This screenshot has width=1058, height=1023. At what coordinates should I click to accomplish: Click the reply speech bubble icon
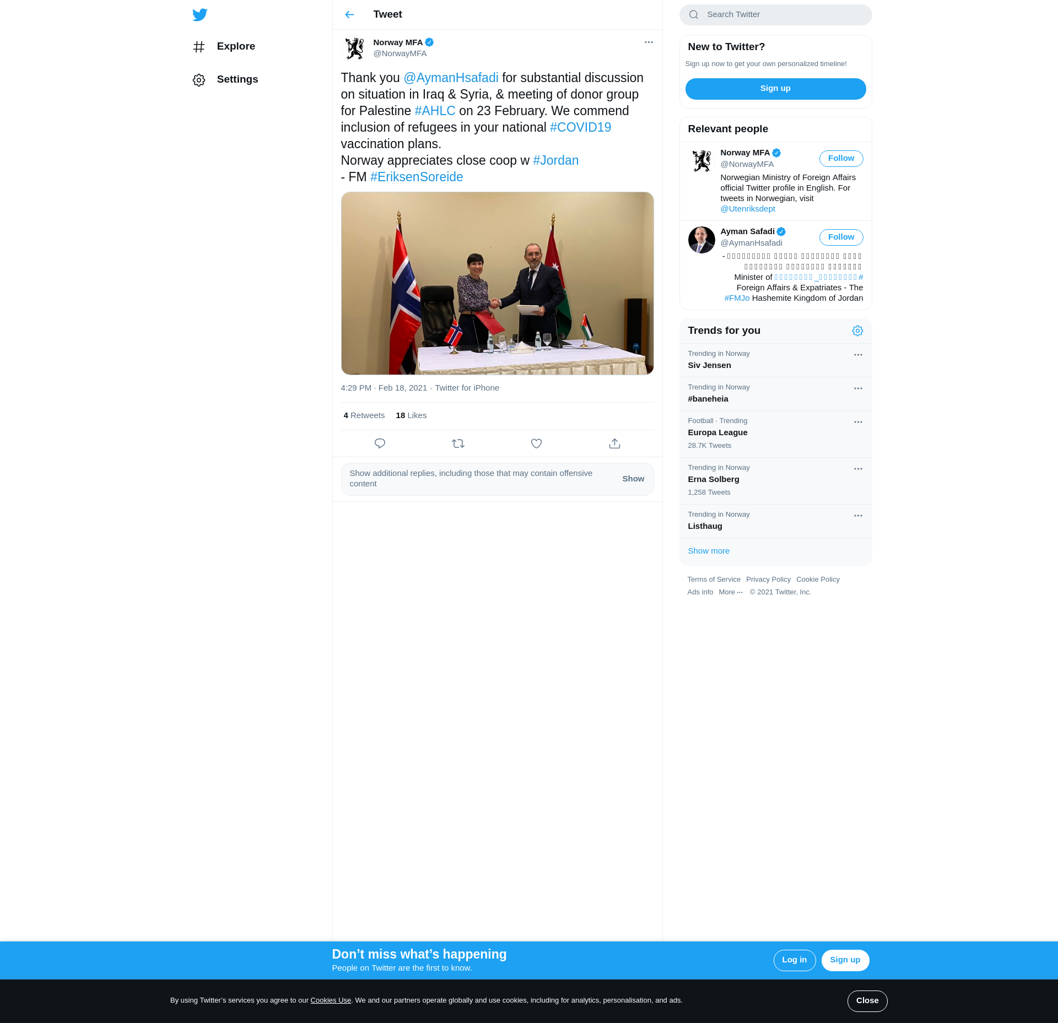[380, 443]
